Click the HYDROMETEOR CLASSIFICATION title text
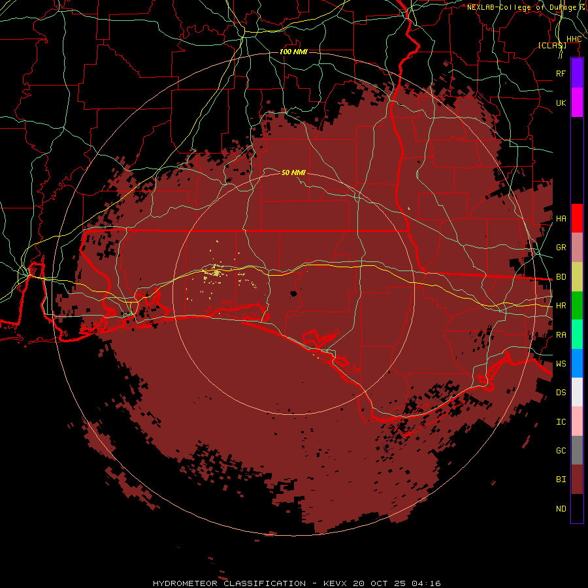 [229, 583]
